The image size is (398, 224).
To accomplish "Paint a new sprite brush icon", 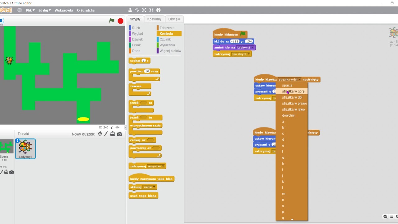I will 106,134.
